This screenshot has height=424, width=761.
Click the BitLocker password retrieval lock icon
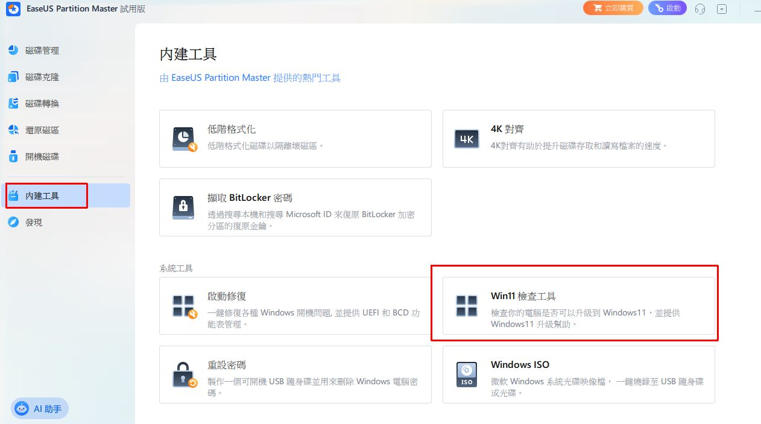[x=185, y=207]
